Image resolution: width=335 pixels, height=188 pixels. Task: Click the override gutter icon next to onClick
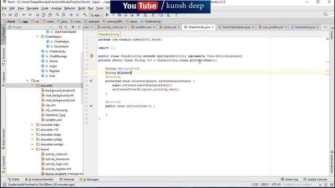pyautogui.click(x=91, y=106)
